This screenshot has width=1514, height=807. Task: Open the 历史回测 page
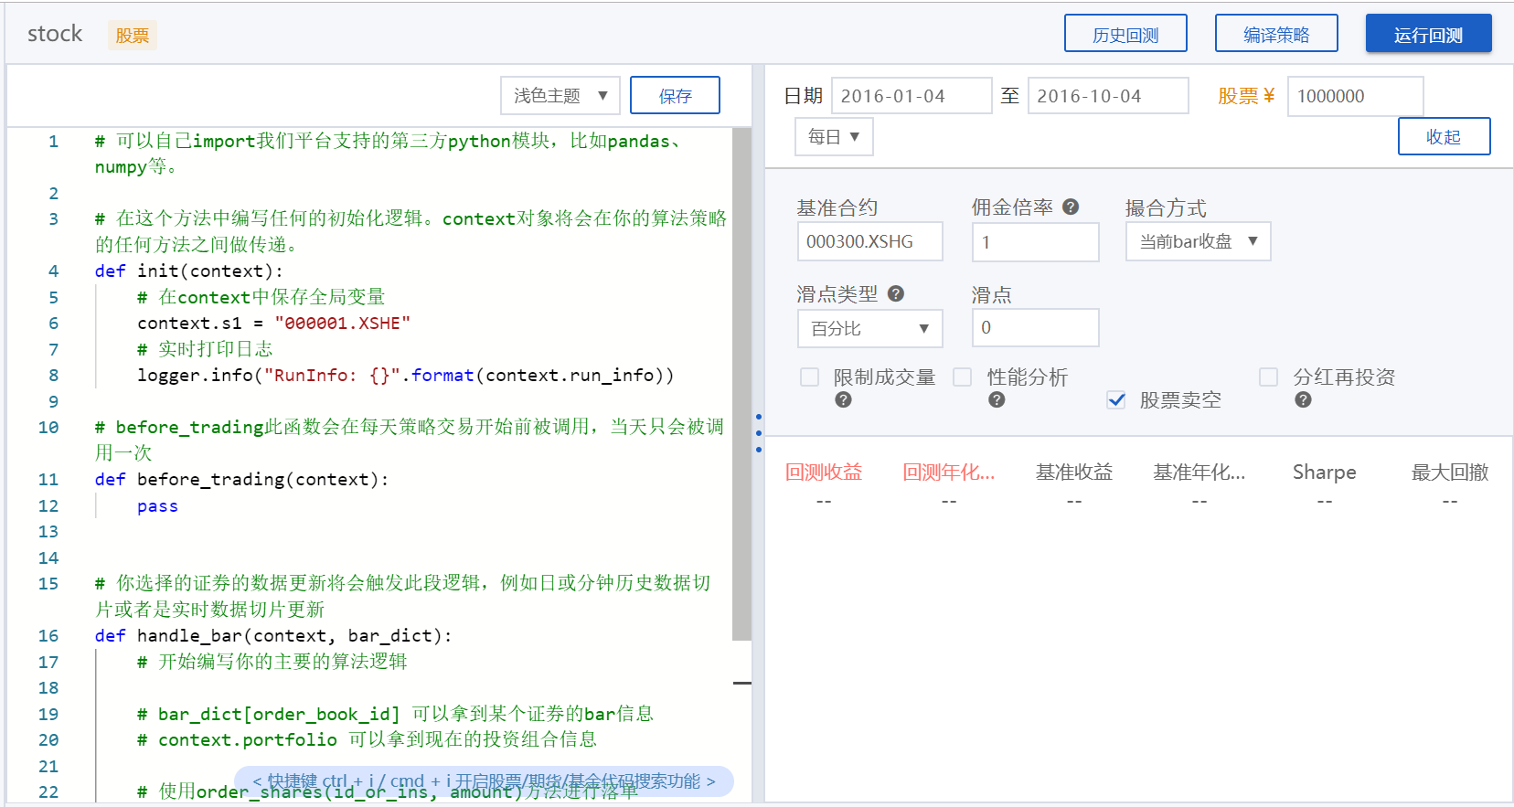[x=1125, y=35]
